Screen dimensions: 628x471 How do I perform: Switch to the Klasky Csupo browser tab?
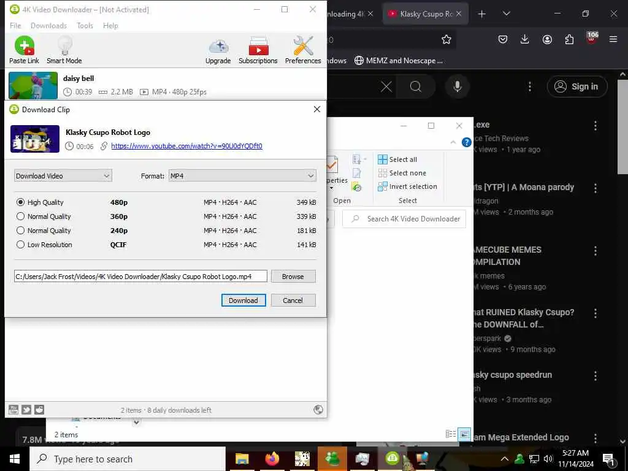[425, 14]
